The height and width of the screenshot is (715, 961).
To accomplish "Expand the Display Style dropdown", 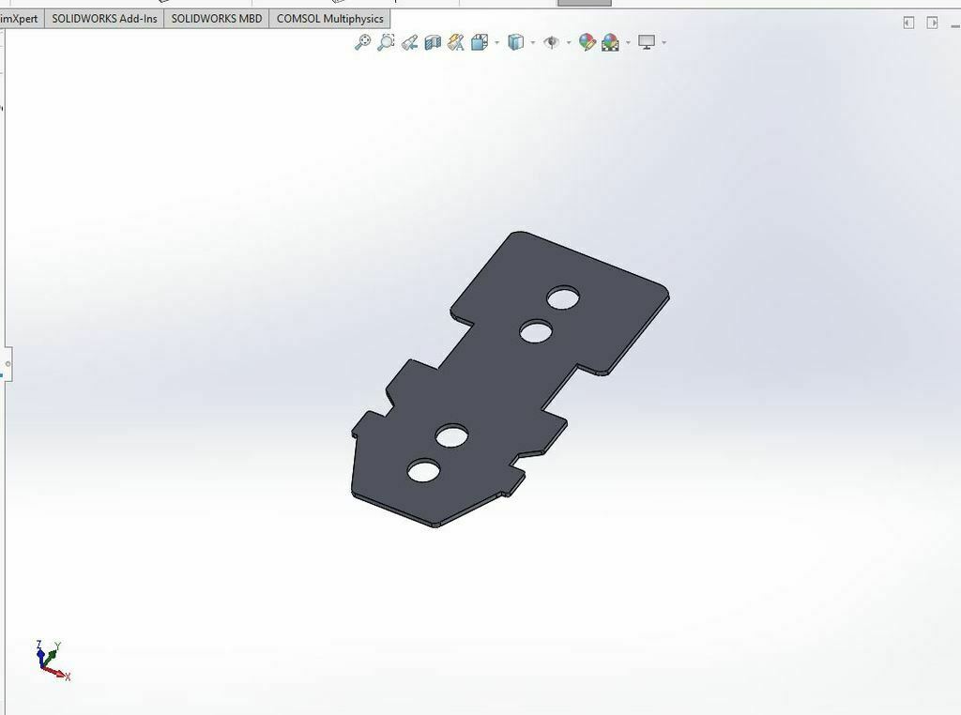I will tap(535, 42).
